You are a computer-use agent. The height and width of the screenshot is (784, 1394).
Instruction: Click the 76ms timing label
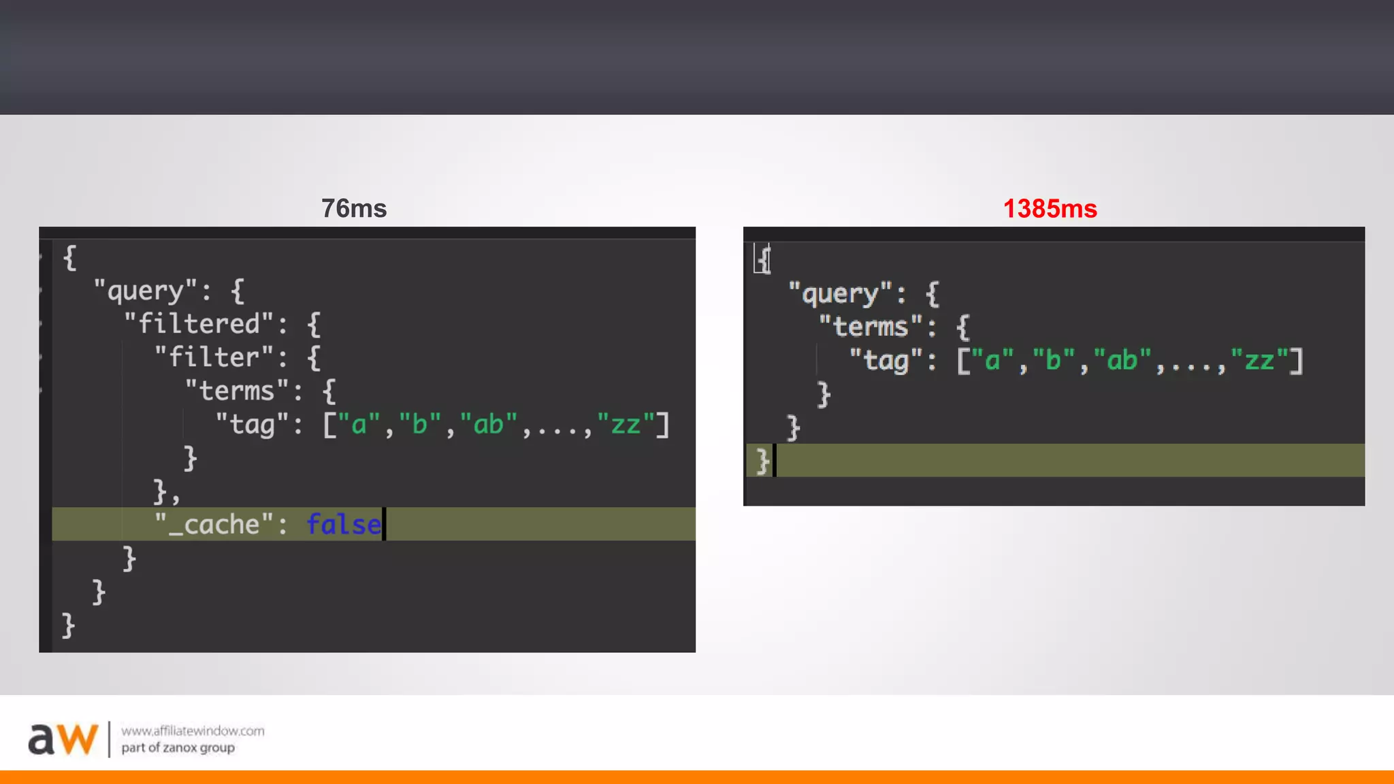(353, 208)
